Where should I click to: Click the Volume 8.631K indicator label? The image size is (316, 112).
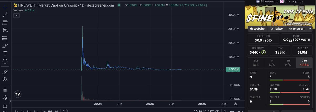point(24,11)
